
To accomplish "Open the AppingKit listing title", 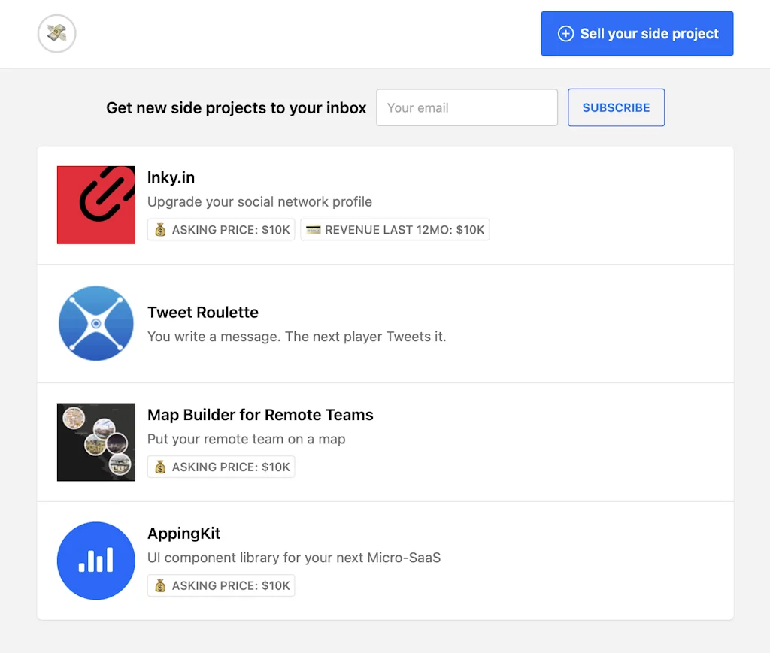I will pyautogui.click(x=184, y=534).
